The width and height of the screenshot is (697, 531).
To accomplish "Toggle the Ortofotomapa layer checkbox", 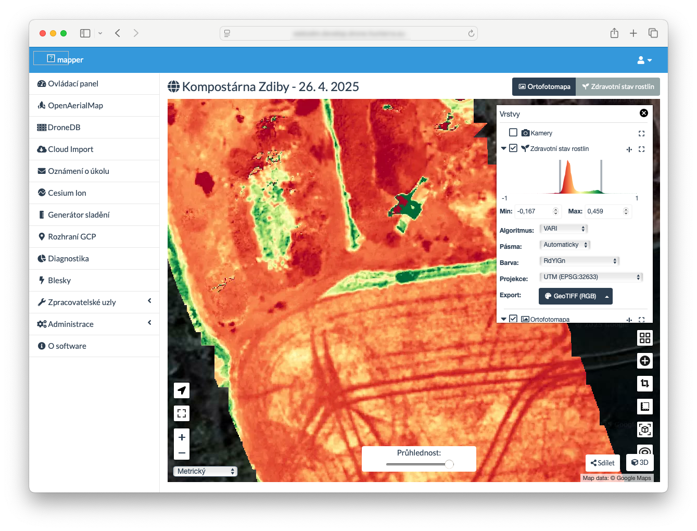I will [513, 319].
